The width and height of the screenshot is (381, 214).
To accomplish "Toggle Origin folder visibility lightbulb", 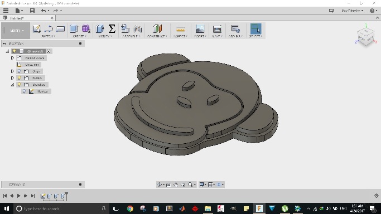I will click(19, 71).
